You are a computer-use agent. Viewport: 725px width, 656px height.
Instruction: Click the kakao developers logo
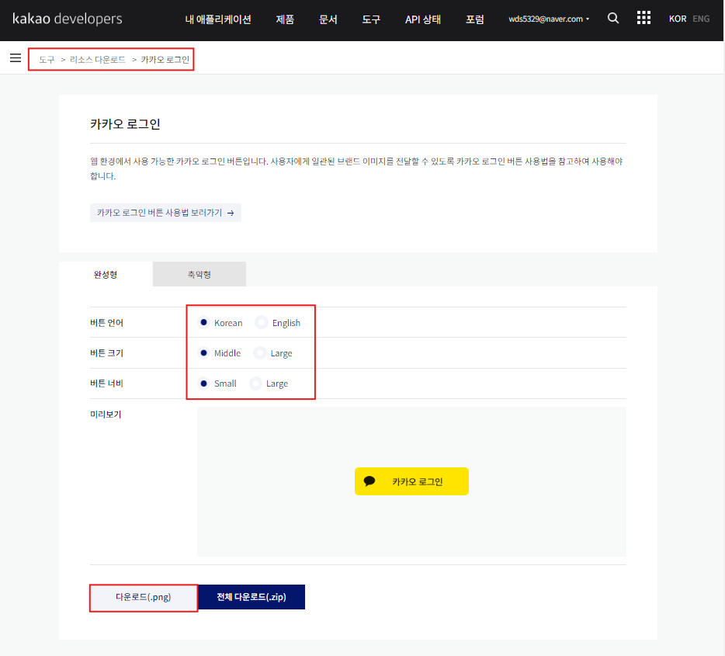pos(68,19)
